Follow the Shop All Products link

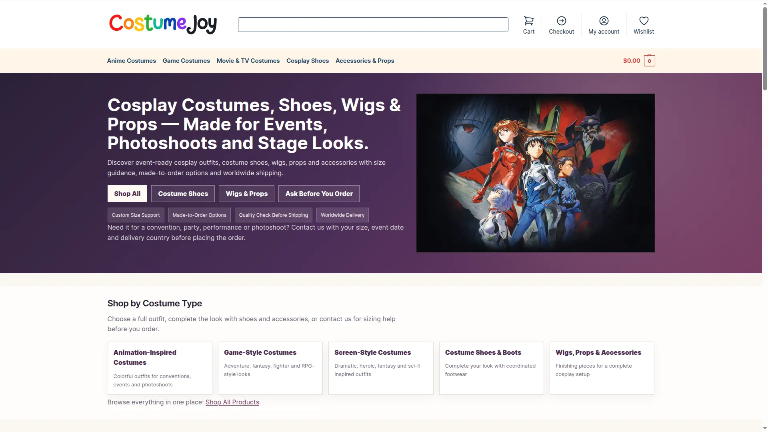click(x=232, y=402)
